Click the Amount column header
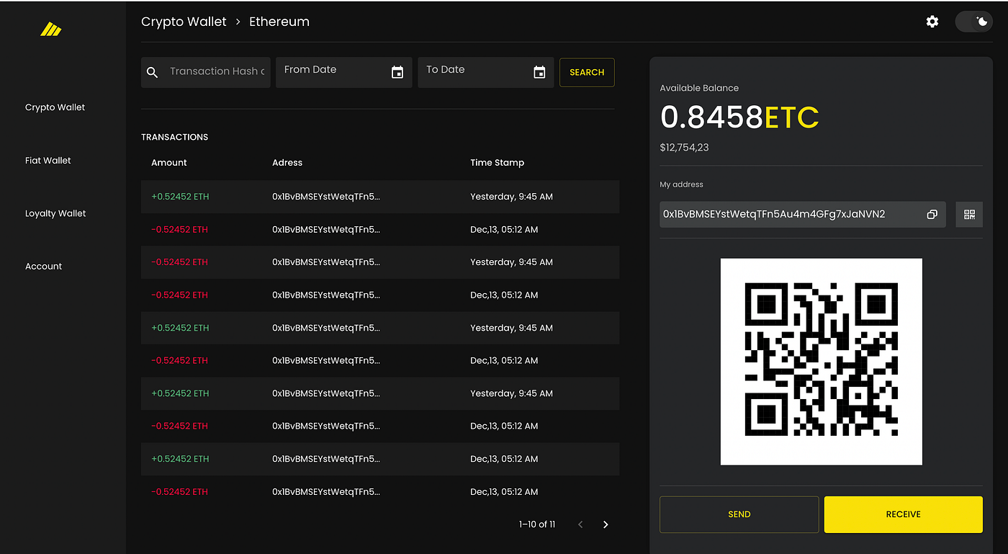The image size is (1008, 554). point(169,163)
